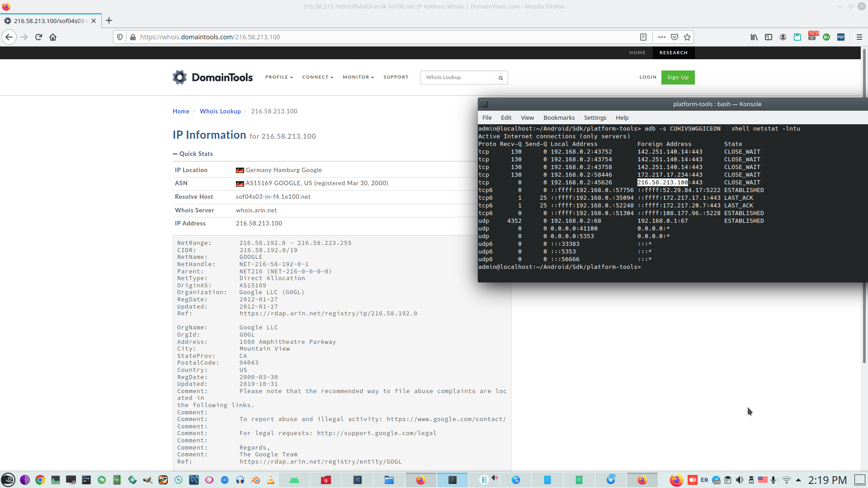This screenshot has width=868, height=488.
Task: Open Konsole Settings menu
Action: 595,117
